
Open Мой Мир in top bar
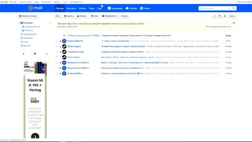13,2
